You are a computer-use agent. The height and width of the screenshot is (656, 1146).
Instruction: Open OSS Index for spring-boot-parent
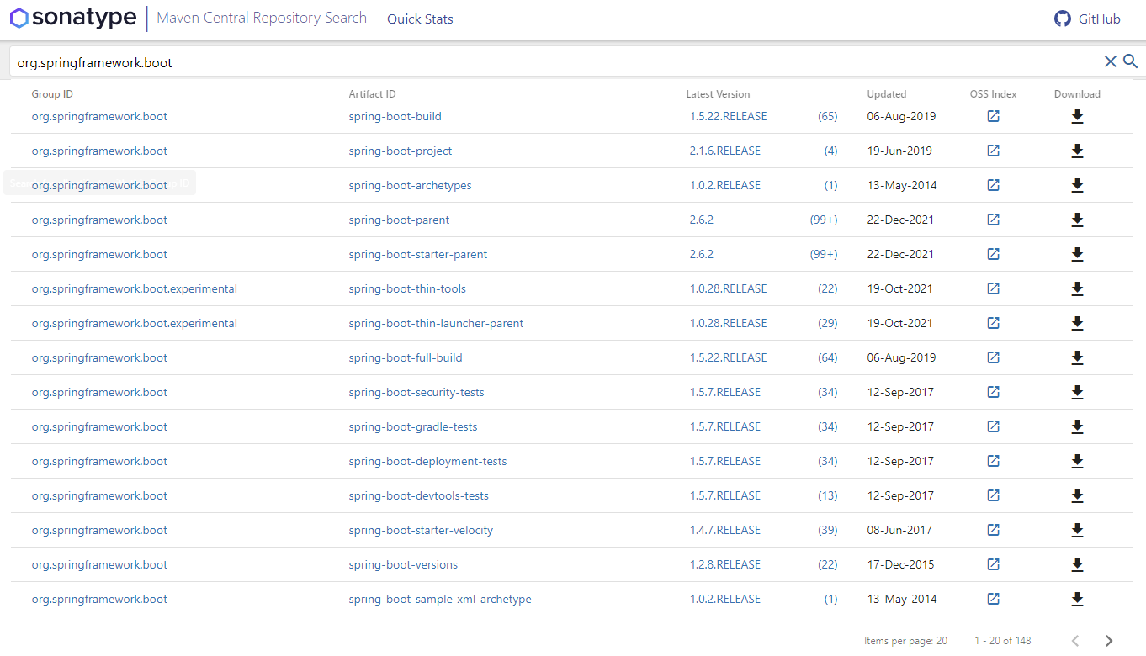(x=993, y=220)
